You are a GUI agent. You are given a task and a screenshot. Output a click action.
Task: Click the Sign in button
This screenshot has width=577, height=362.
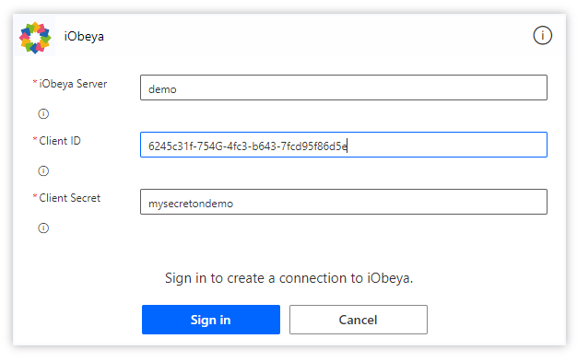tap(211, 320)
